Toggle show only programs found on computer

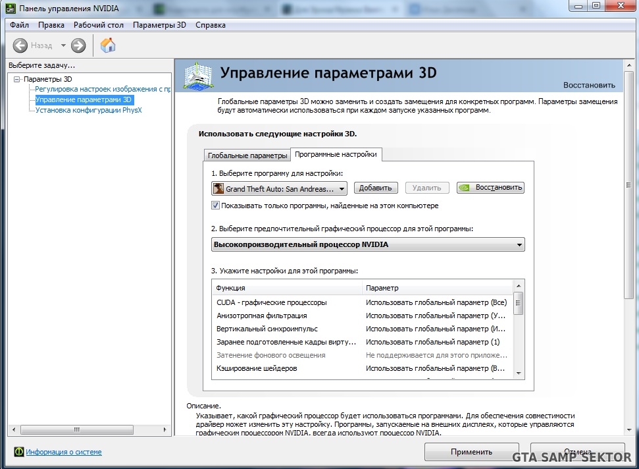click(x=216, y=206)
